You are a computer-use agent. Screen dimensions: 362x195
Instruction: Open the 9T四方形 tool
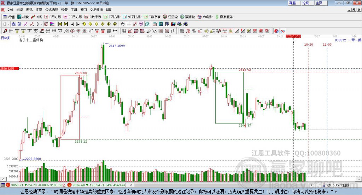coord(132,17)
